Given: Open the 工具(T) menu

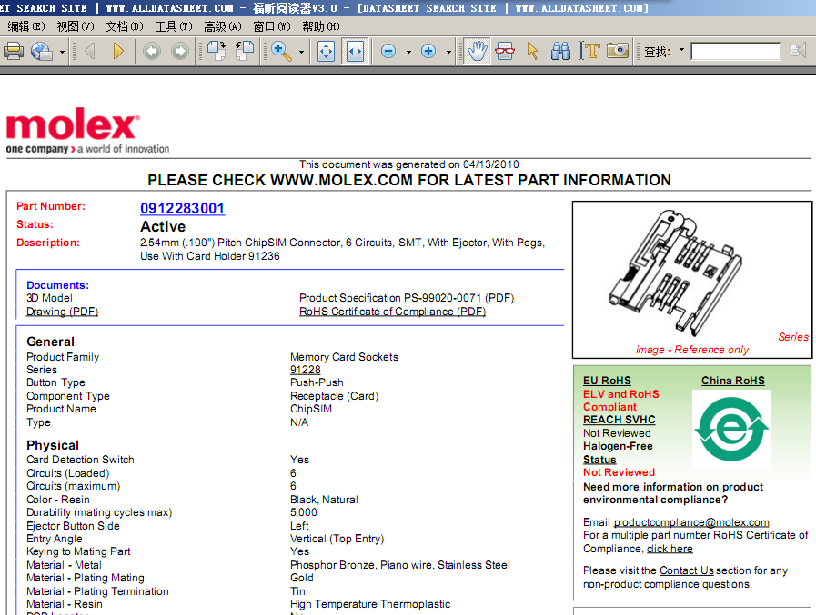Looking at the screenshot, I should coord(174,26).
